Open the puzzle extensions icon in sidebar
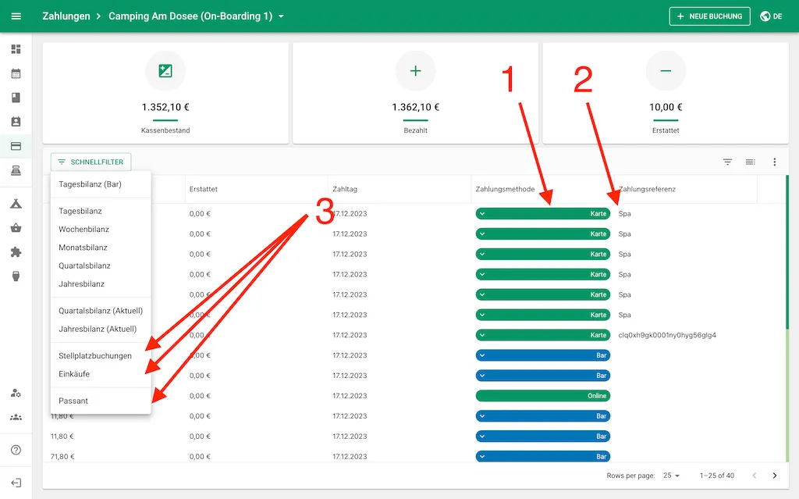This screenshot has width=799, height=499. pos(16,252)
